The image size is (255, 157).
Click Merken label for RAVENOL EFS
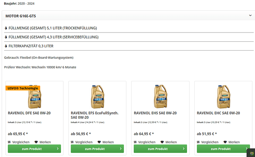pyautogui.click(x=108, y=142)
